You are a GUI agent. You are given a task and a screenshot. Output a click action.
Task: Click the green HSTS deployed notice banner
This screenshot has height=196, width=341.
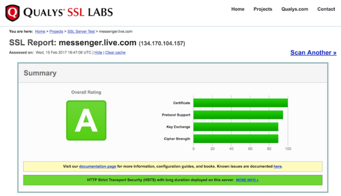[173, 180]
